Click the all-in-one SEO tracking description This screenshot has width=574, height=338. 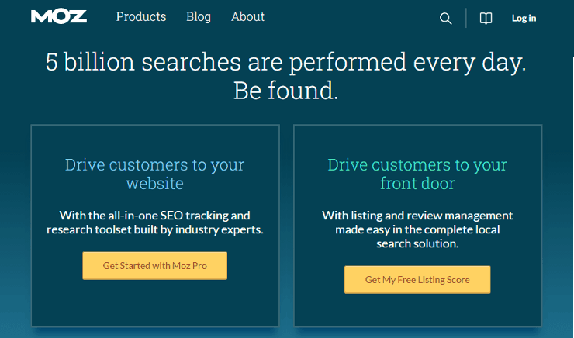point(155,222)
